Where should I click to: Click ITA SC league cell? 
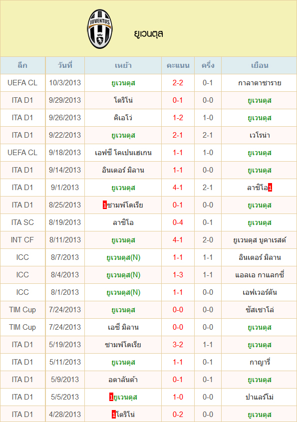point(22,222)
